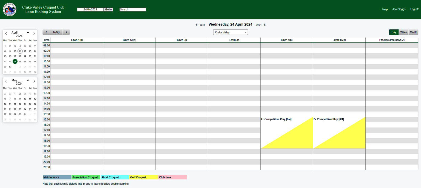Click the recurring icon on Lawn 4A(s) Competitive Play
421x188 pixels.
click(x=315, y=119)
